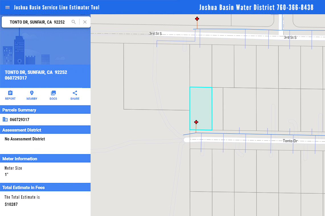Click the Water District phone number header
Image resolution: width=325 pixels, height=216 pixels.
[256, 7]
